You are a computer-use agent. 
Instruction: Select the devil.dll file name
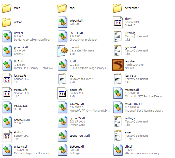(19, 33)
